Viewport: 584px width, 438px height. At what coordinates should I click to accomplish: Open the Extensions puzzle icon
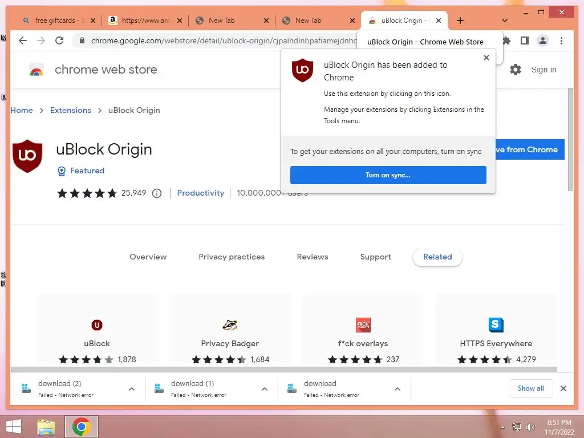[506, 40]
